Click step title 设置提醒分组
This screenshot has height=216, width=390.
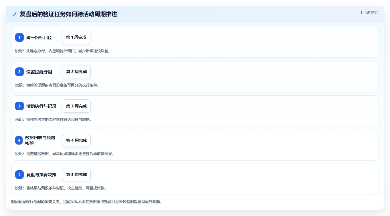pyautogui.click(x=39, y=72)
